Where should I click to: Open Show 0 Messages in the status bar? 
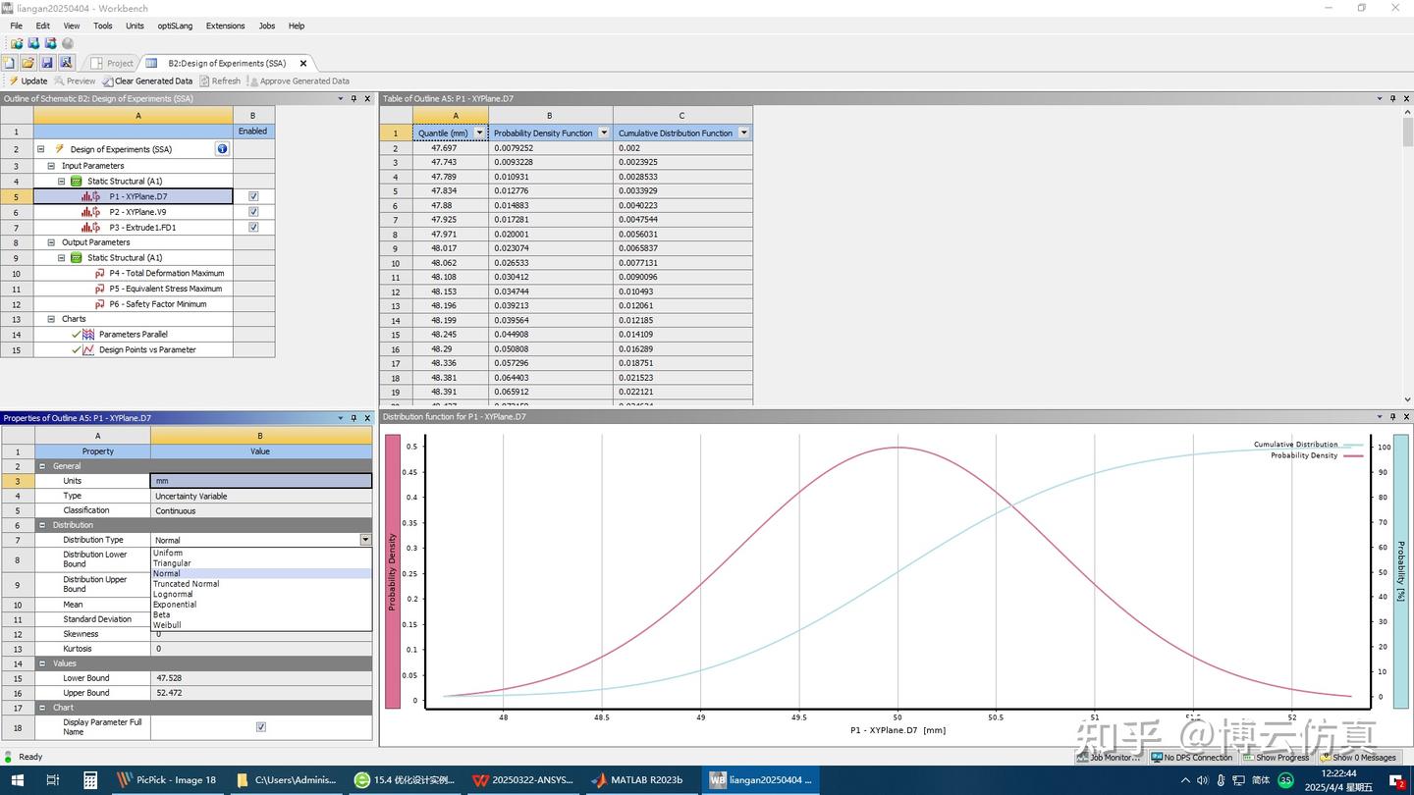[1358, 757]
